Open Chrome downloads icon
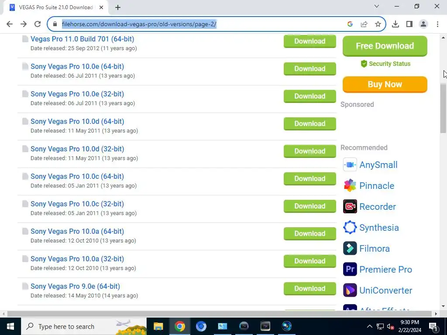447x335 pixels. point(395,24)
